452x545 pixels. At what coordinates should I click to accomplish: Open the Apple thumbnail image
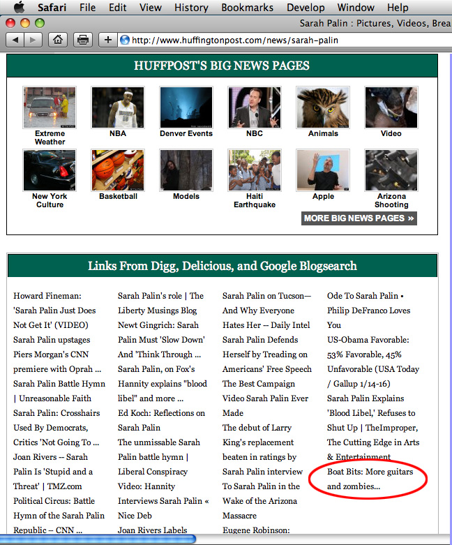[x=323, y=170]
